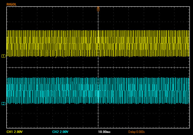This screenshot has width=193, height=135.
Task: Click the vertical center axis above the CH1 waveform
Action: [x=98, y=21]
